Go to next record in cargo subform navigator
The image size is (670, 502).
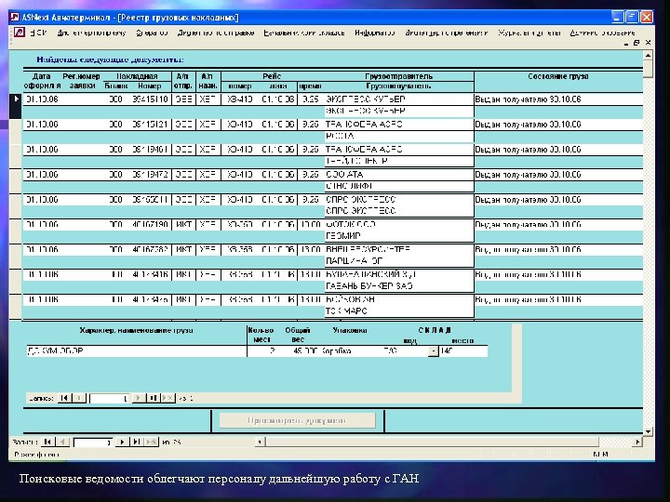pos(138,398)
